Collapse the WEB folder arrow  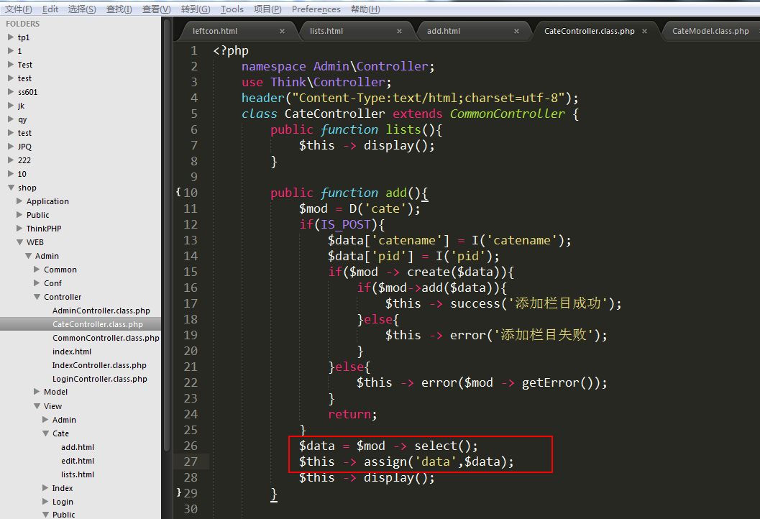[x=19, y=242]
